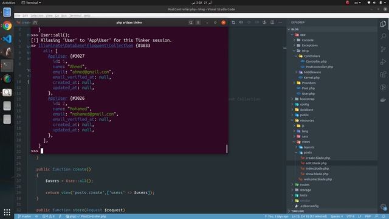This screenshot has height=219, width=389.
Task: Open the Manage gear icon in activity bar
Action: point(383,207)
